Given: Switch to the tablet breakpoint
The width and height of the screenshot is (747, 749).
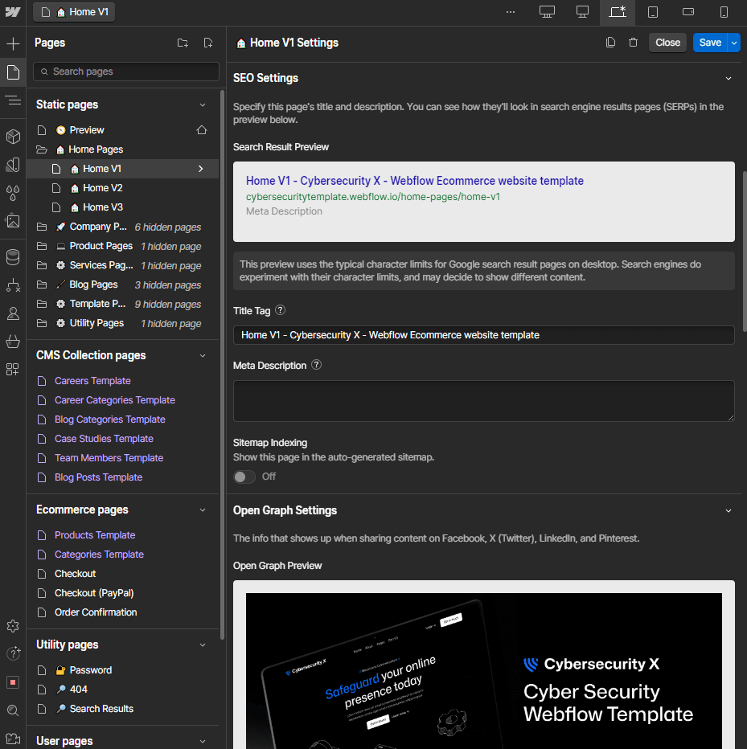Looking at the screenshot, I should (653, 13).
